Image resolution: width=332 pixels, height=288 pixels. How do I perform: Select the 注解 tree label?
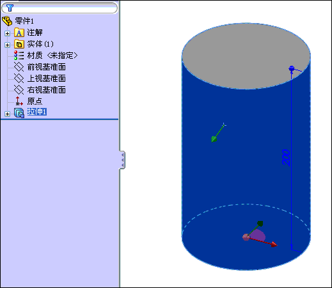[35, 33]
